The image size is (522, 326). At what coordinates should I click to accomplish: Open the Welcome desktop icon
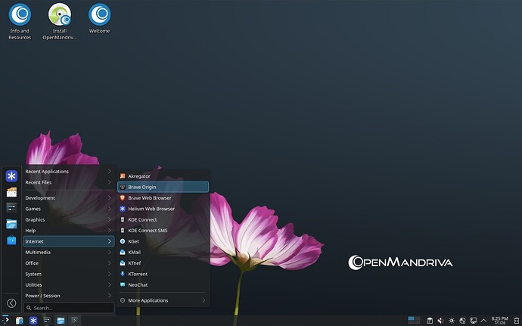pyautogui.click(x=100, y=18)
